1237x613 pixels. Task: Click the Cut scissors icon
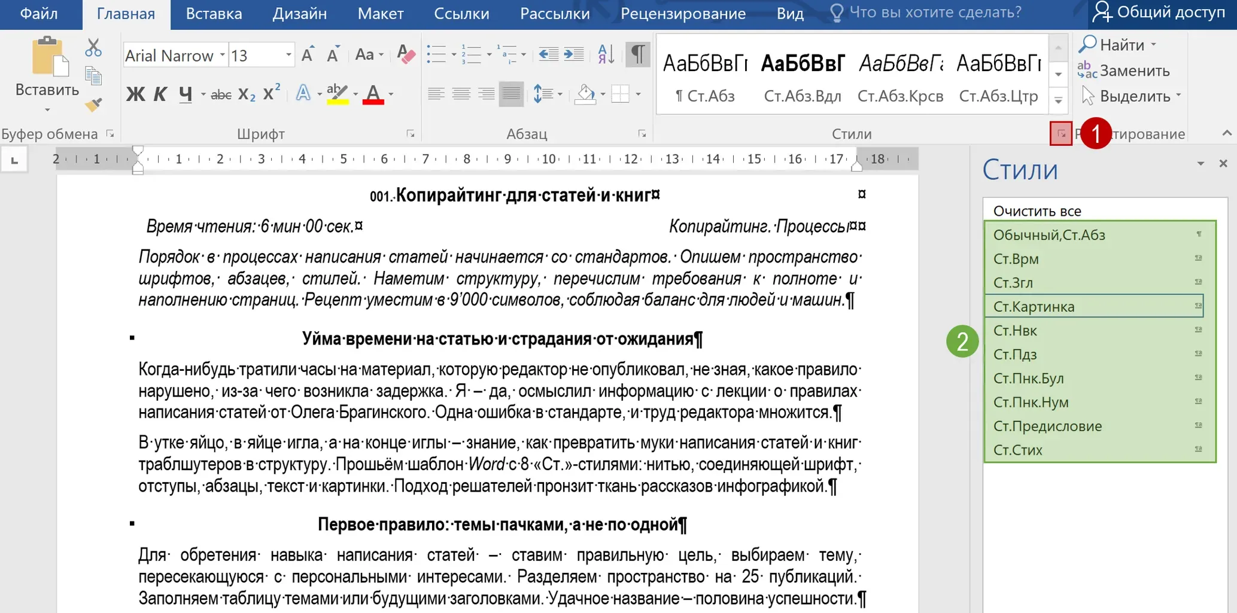(x=93, y=48)
